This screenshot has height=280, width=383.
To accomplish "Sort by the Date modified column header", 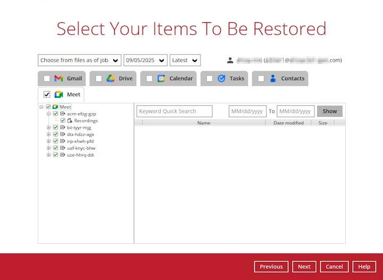I will coord(288,123).
